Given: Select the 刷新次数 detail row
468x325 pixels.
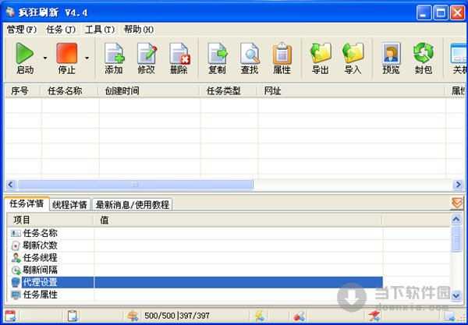Looking at the screenshot, I should [195, 246].
